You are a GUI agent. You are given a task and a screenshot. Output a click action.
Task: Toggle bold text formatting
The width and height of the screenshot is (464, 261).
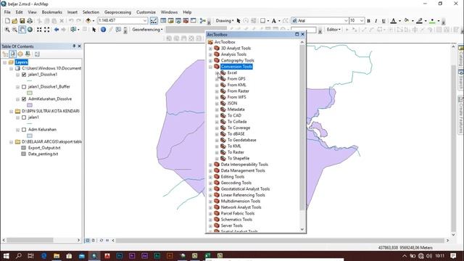[368, 21]
